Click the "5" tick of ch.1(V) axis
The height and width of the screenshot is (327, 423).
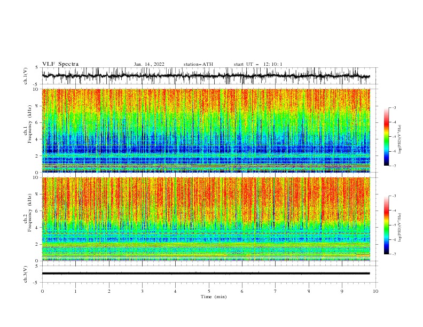(x=37, y=67)
